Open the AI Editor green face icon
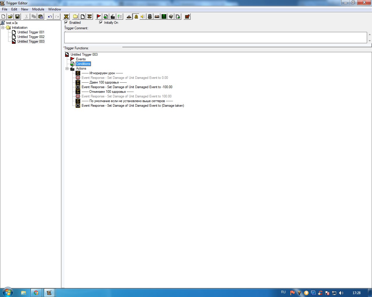 (x=164, y=17)
